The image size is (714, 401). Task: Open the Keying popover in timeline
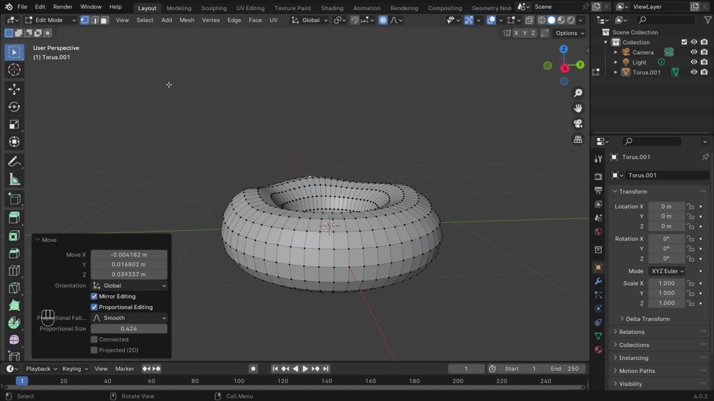point(75,369)
